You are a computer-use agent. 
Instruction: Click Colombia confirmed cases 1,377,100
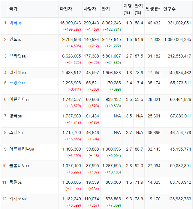[72, 166]
